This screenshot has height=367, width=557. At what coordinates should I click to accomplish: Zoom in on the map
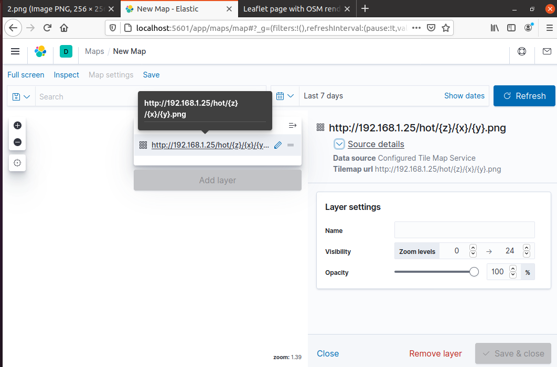tap(17, 125)
